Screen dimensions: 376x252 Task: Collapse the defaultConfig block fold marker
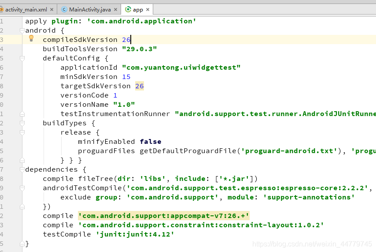click(22, 58)
